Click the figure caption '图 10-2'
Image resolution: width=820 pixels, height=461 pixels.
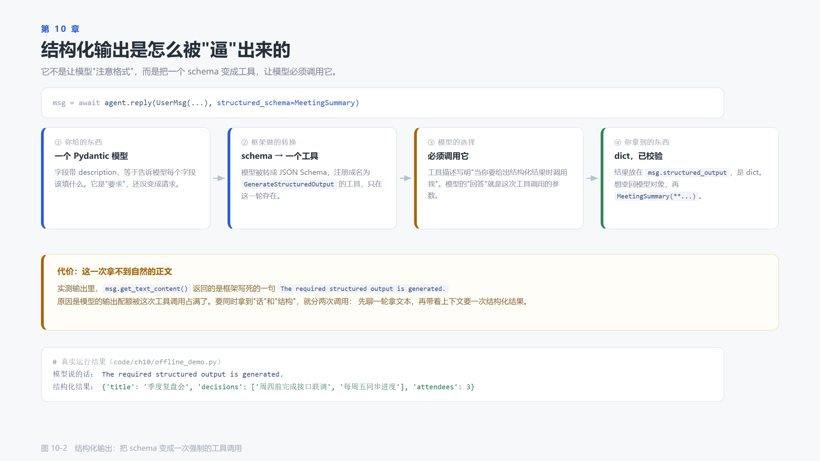[x=141, y=448]
